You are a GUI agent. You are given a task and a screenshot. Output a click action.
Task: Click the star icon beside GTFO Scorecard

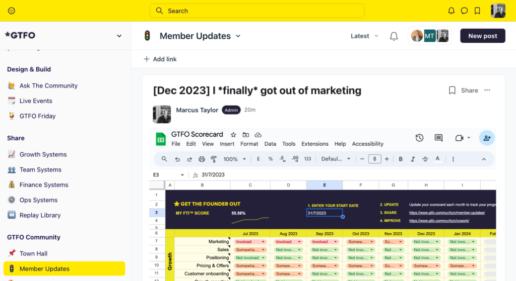[233, 135]
